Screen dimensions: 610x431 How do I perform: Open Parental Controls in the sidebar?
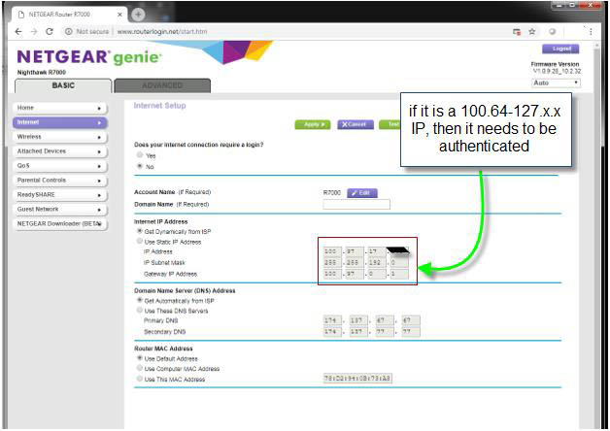point(60,181)
